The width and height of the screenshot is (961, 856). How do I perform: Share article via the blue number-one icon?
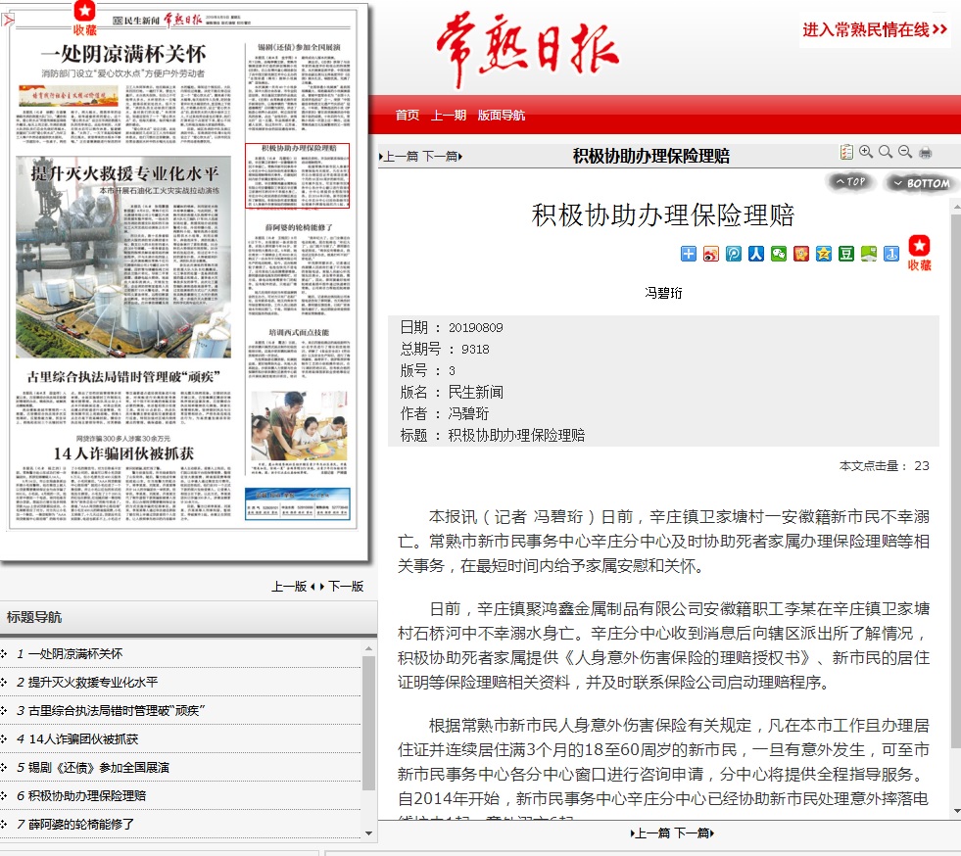pos(891,254)
